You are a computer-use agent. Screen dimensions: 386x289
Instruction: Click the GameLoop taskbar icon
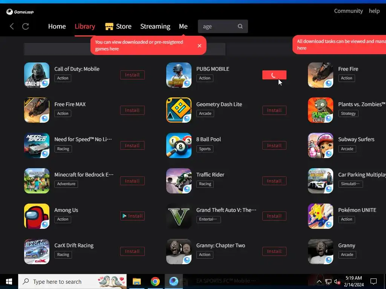tap(173, 281)
